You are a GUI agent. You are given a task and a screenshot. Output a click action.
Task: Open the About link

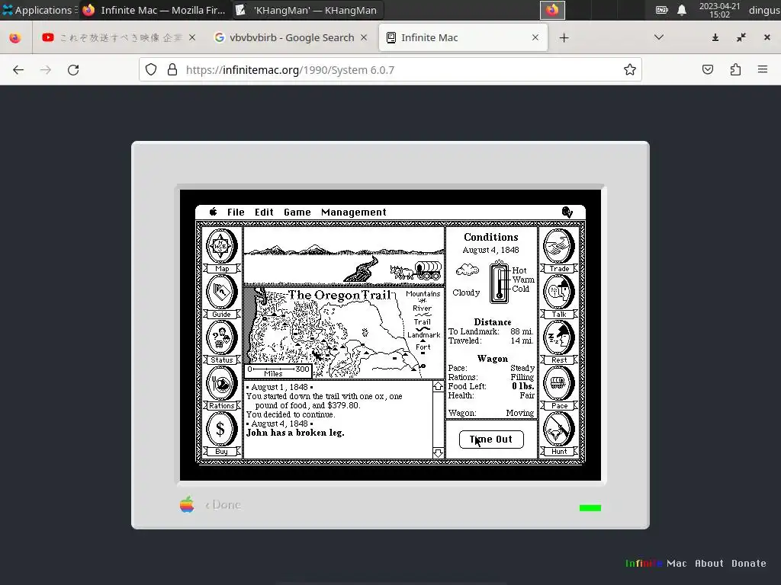click(x=709, y=563)
